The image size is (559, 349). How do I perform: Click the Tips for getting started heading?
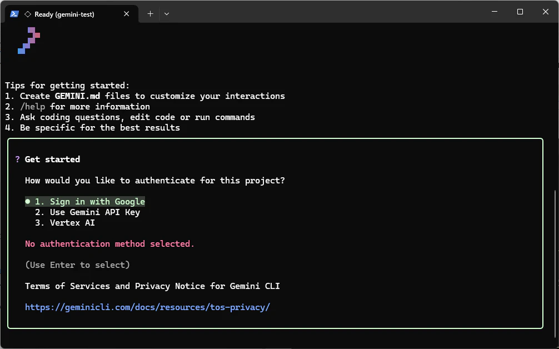[x=67, y=86]
